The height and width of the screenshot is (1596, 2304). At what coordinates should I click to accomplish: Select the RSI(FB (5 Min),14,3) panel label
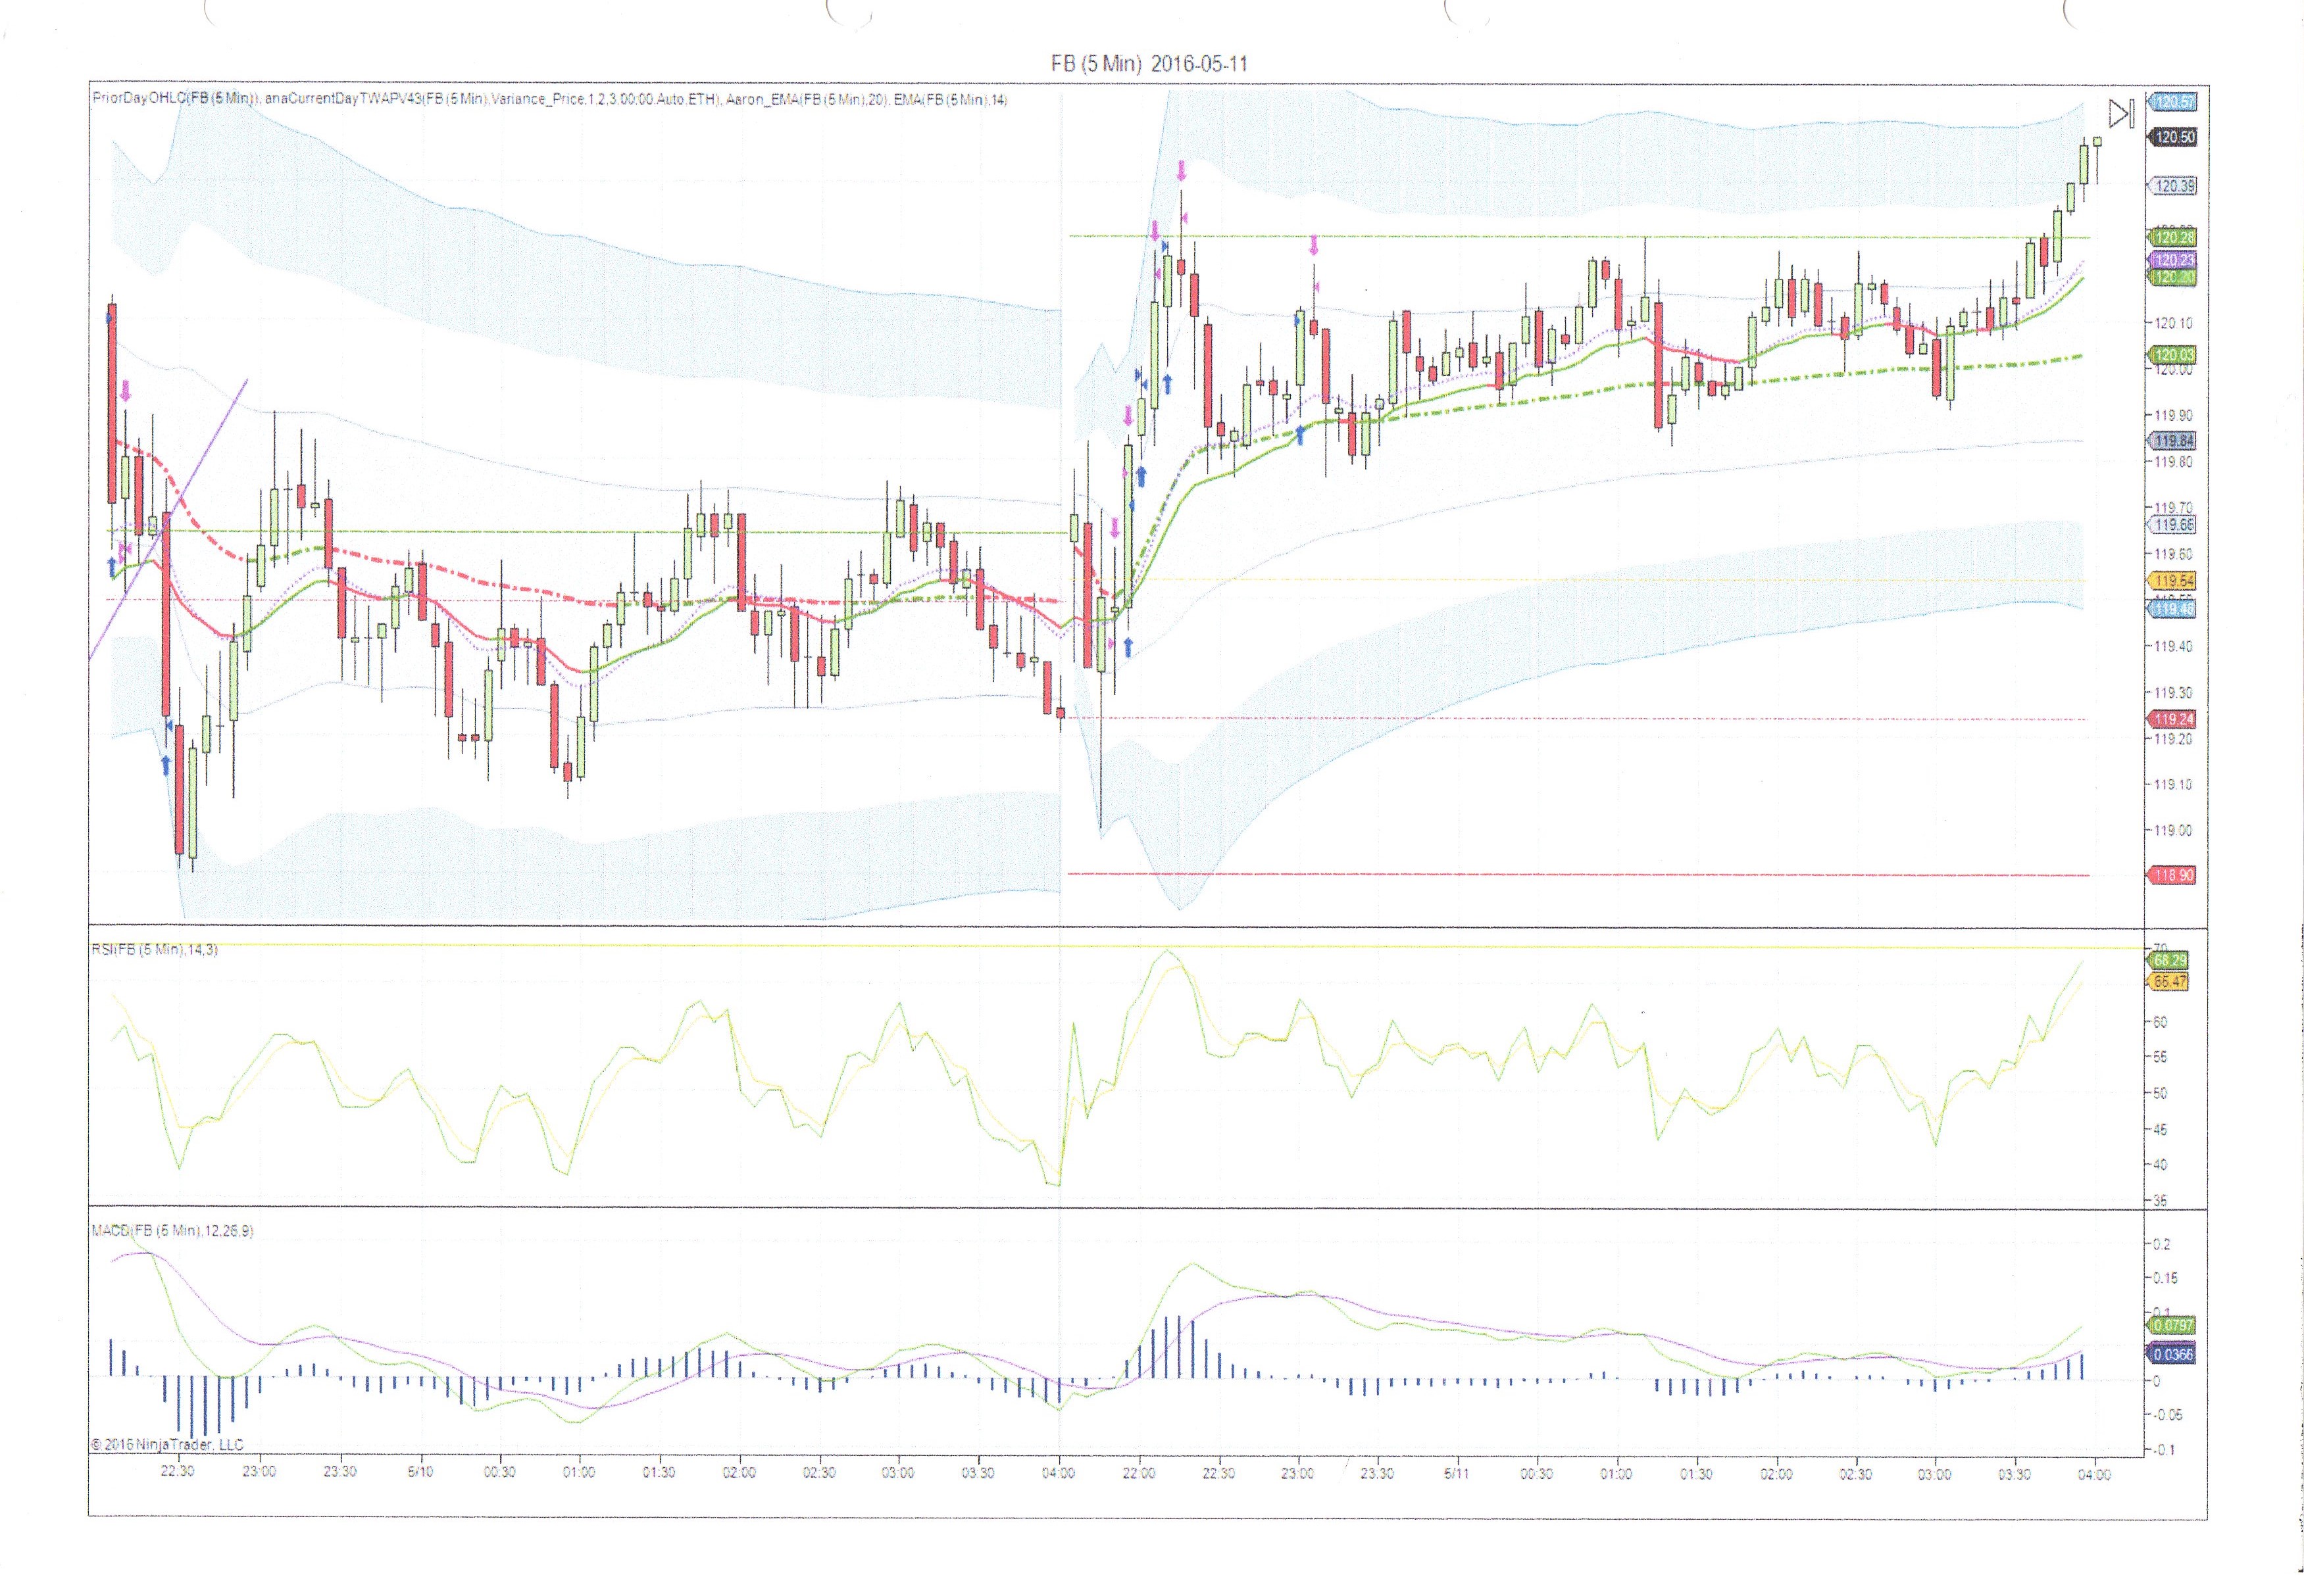point(154,949)
